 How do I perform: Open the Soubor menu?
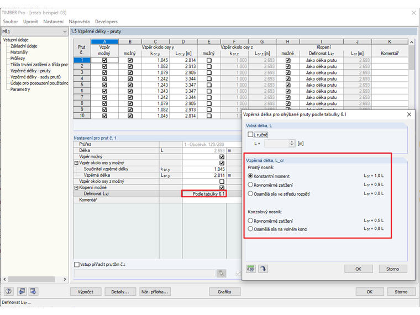tap(11, 22)
